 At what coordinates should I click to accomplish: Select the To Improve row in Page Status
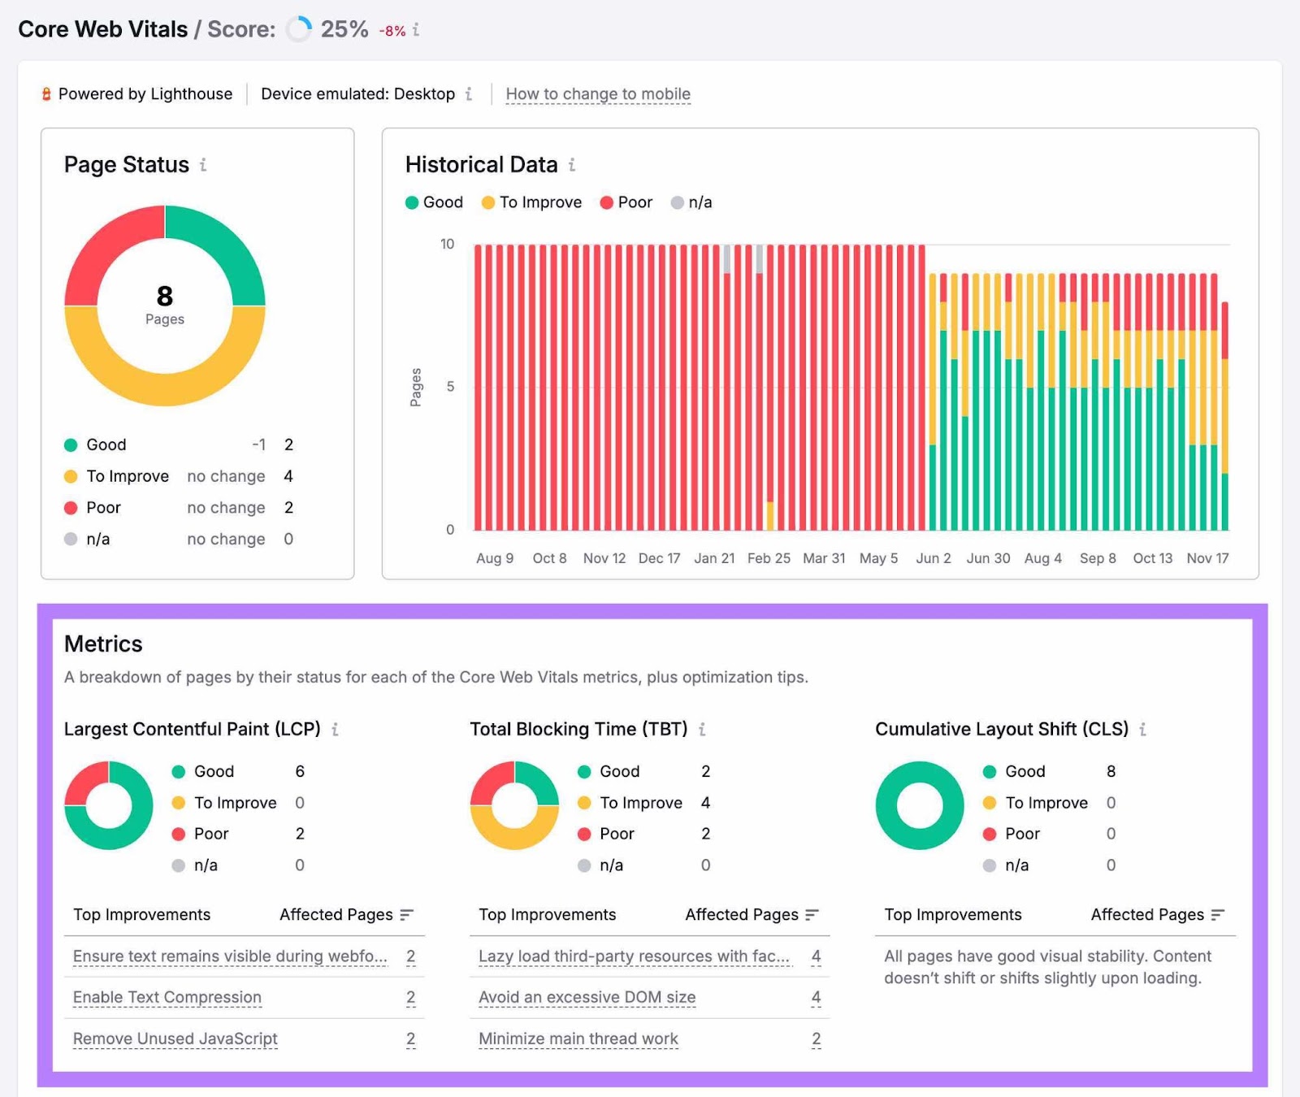pyautogui.click(x=179, y=476)
